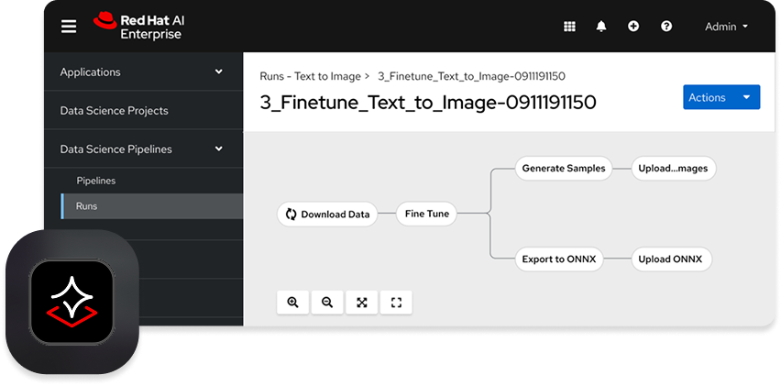
Task: Zoom out of the pipeline graph
Action: 327,303
